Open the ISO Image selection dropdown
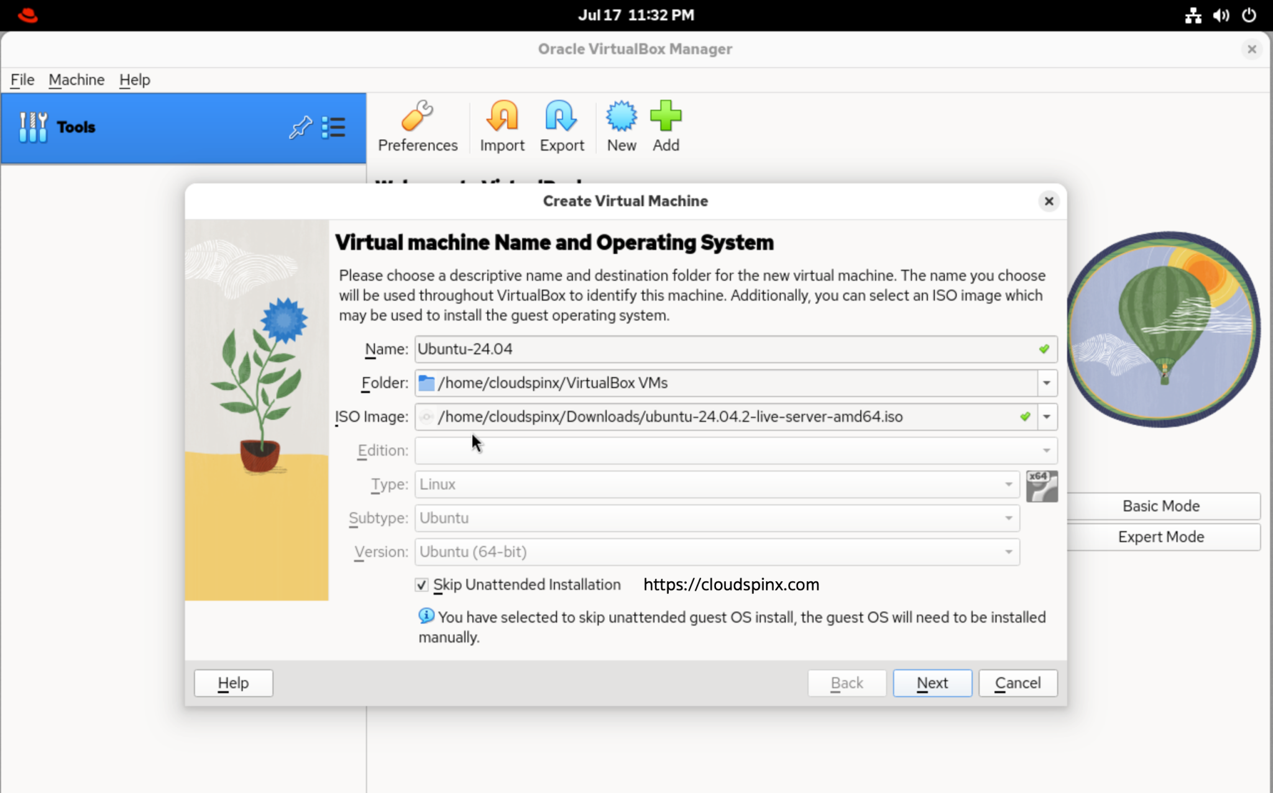Screen dimensions: 1273x793 (1046, 417)
